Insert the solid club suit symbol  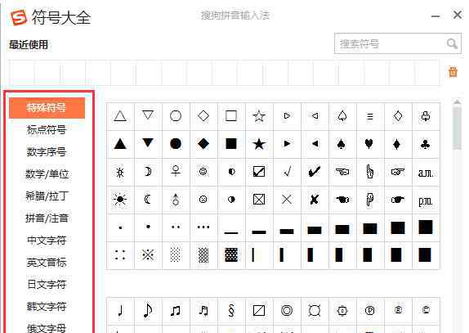(x=425, y=144)
